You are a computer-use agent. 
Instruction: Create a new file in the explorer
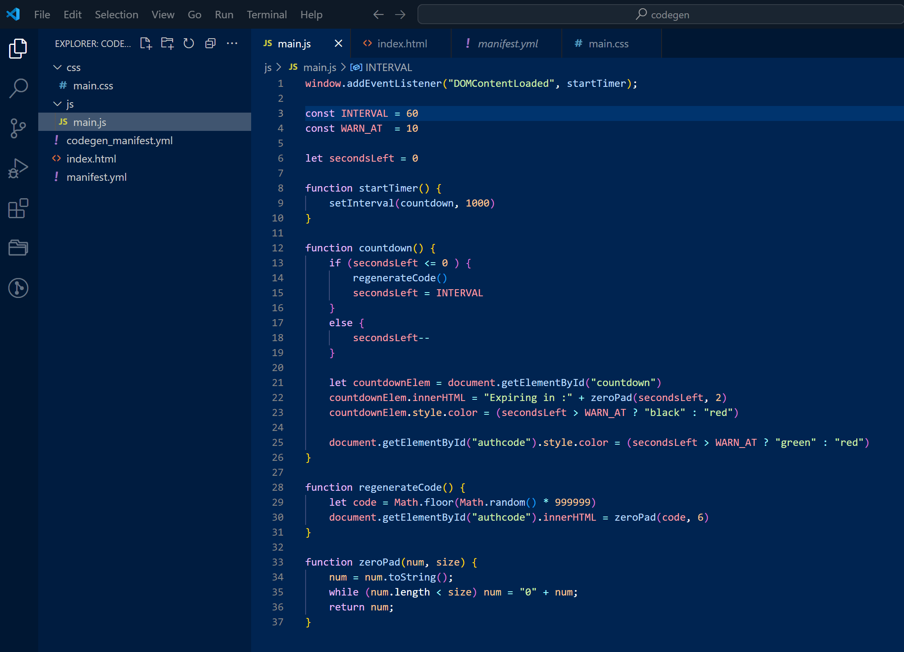click(146, 43)
